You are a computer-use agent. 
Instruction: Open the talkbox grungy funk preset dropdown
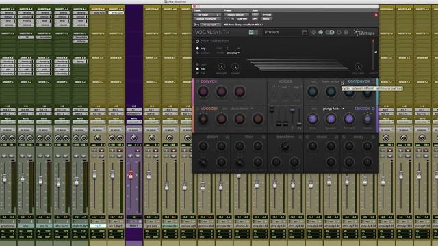333,109
